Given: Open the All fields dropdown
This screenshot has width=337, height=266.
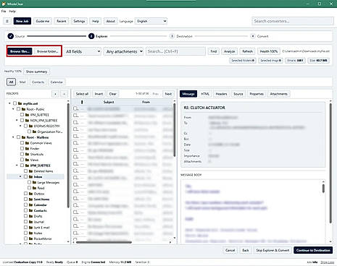Looking at the screenshot, I should (83, 51).
